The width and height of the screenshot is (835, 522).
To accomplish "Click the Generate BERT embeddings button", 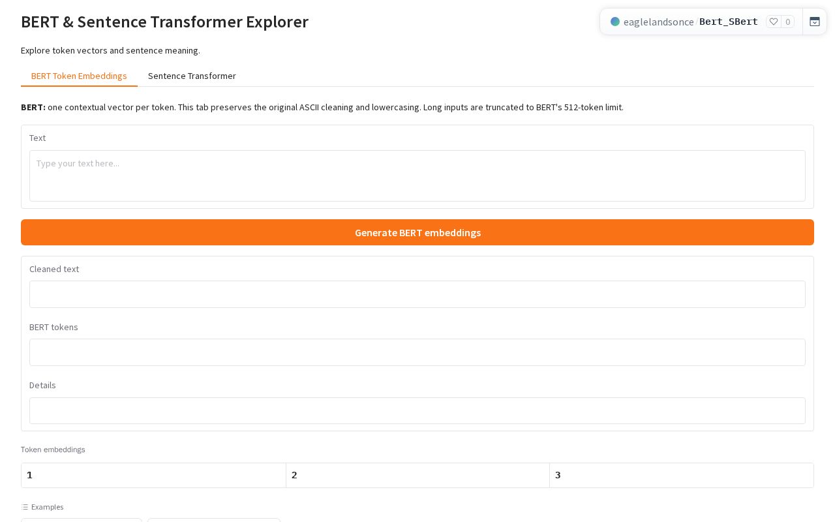I will 417,232.
